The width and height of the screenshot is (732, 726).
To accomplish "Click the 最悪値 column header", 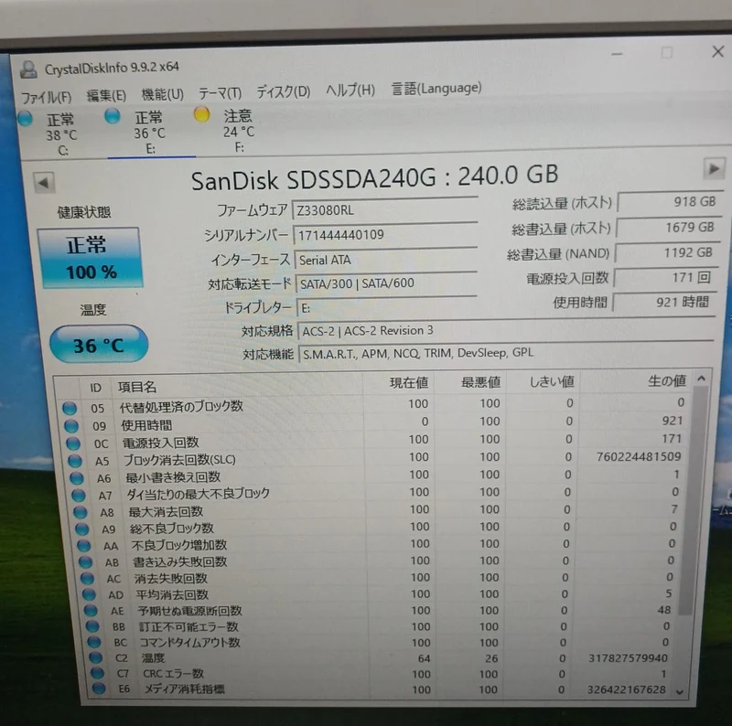I will click(x=470, y=381).
